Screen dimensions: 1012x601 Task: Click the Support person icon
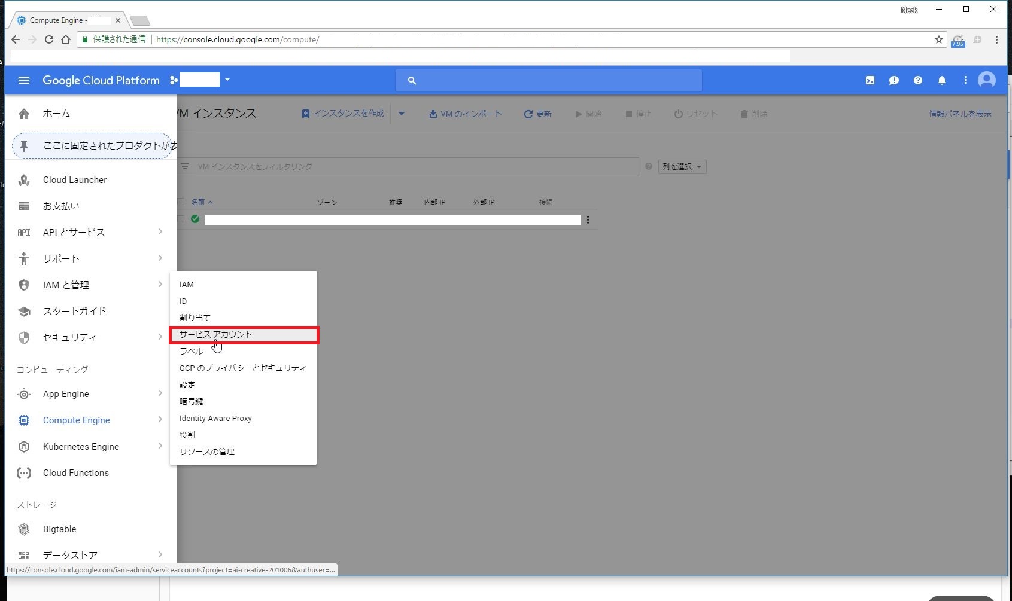coord(24,259)
